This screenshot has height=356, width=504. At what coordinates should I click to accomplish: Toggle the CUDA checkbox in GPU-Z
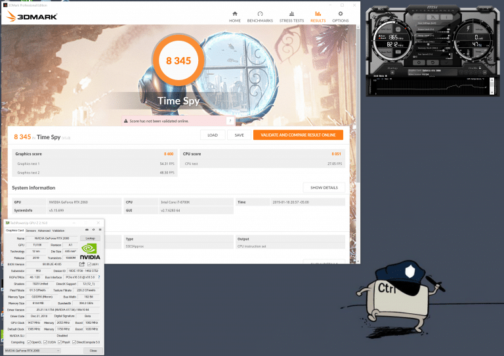click(x=45, y=342)
